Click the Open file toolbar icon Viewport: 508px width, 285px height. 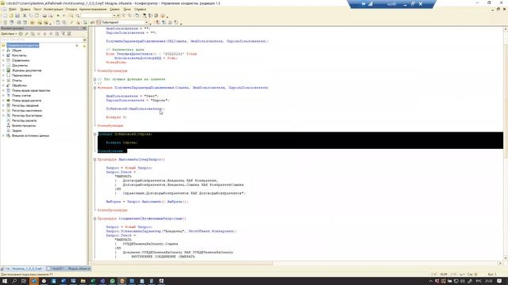(11, 16)
